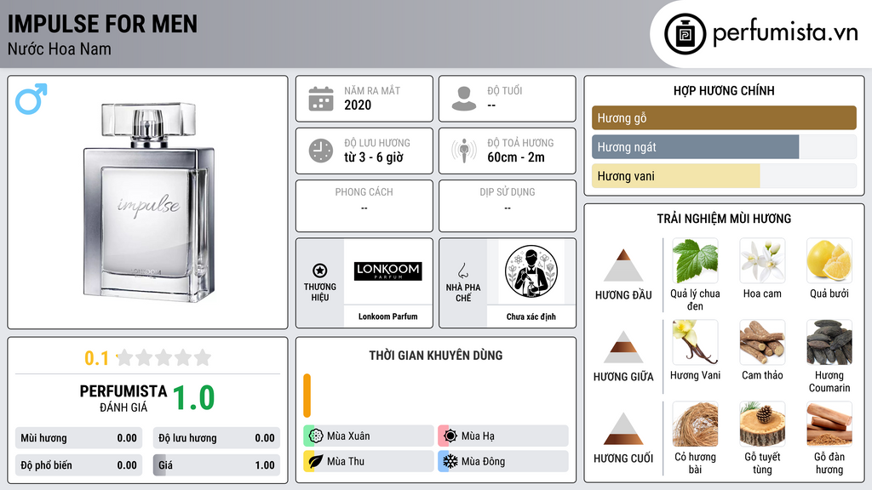Click the Hợp hương chính heading
The height and width of the screenshot is (490, 872).
pyautogui.click(x=724, y=90)
